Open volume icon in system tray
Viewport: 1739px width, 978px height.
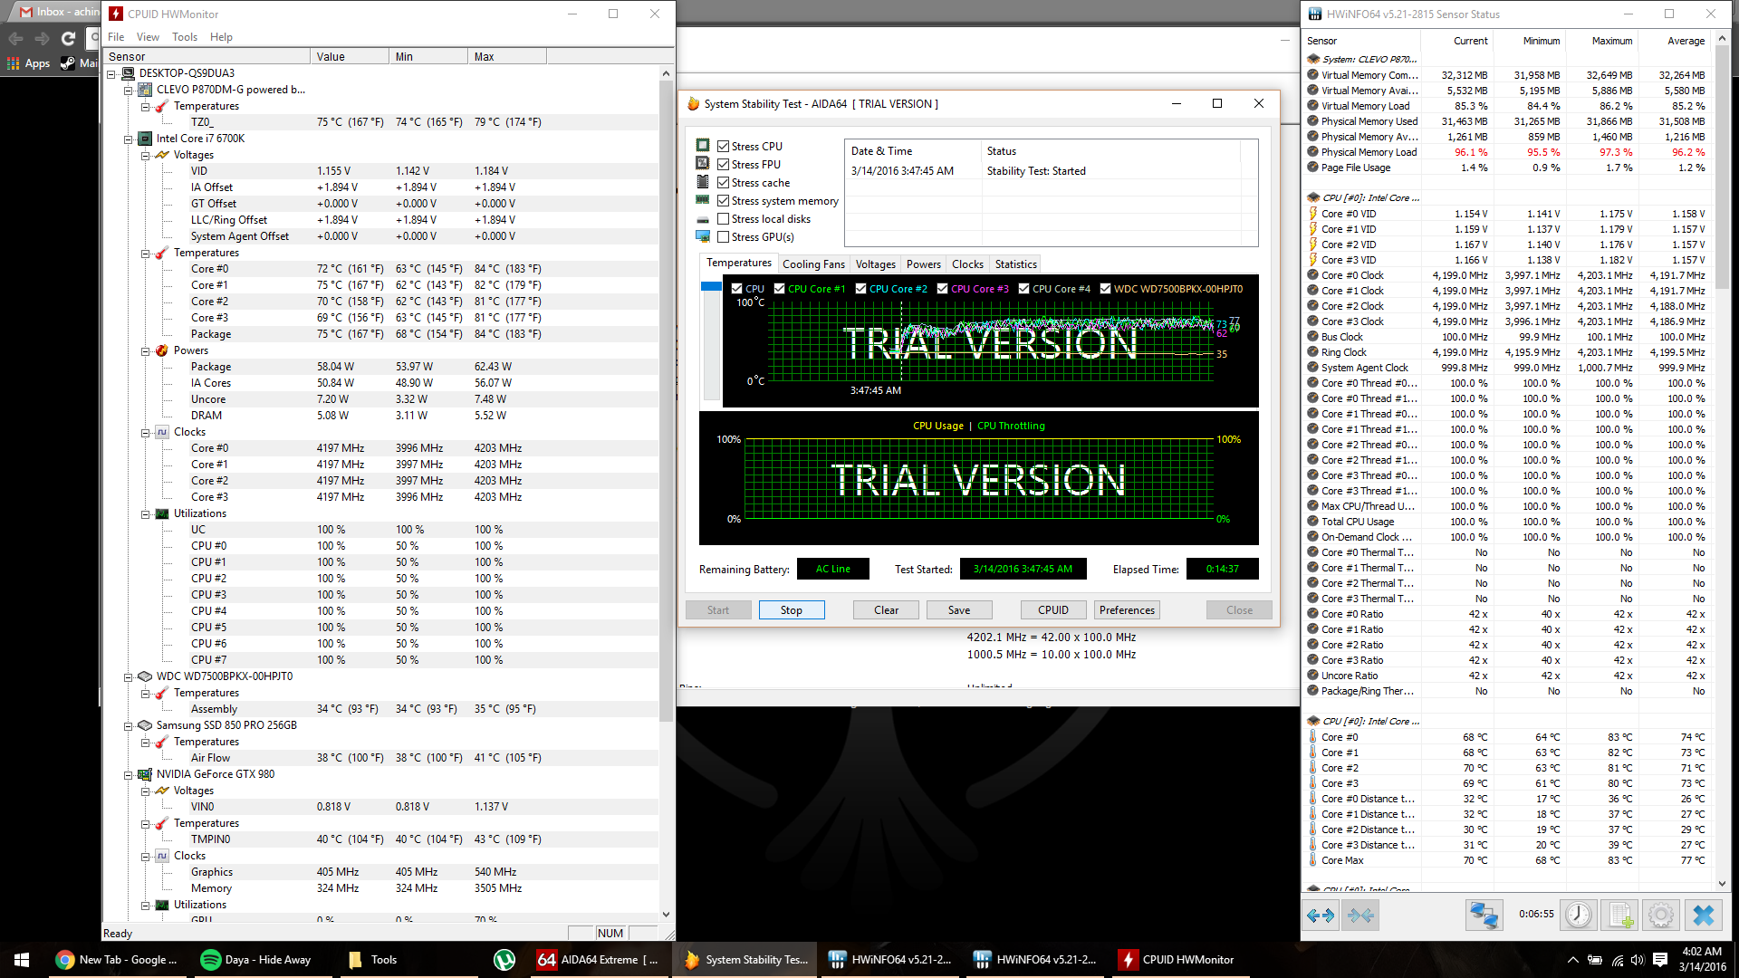click(x=1637, y=960)
